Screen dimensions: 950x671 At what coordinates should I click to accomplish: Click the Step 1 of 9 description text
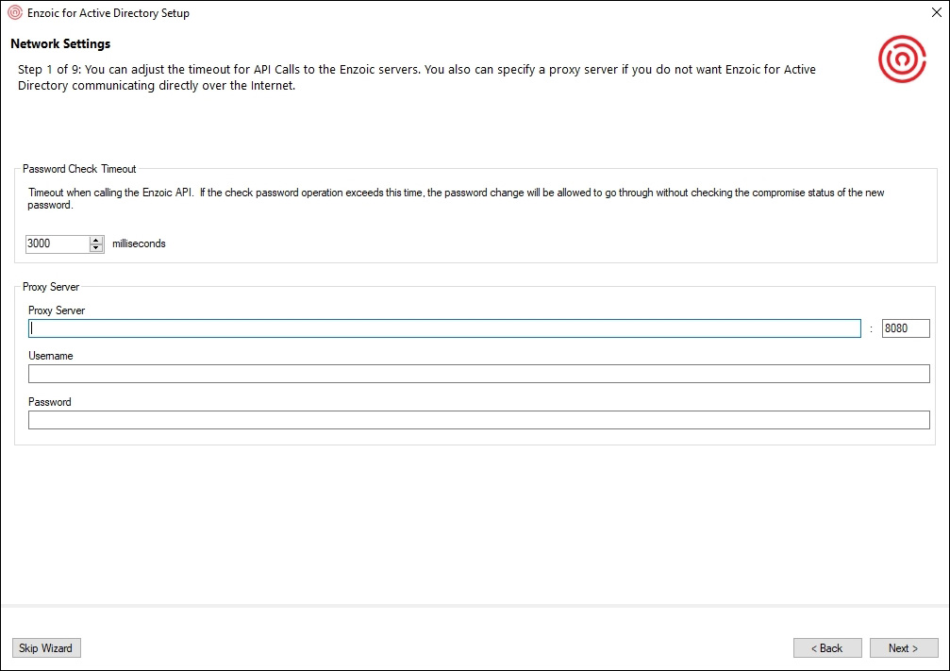coord(415,77)
